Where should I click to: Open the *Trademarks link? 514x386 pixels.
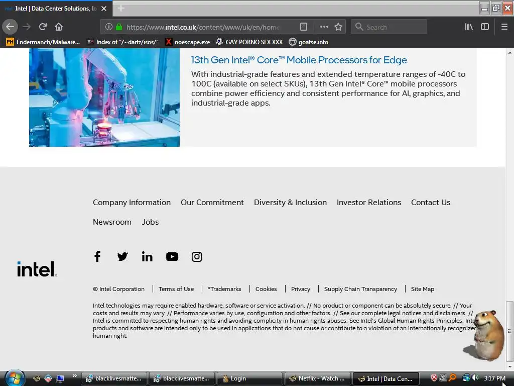[x=224, y=289]
